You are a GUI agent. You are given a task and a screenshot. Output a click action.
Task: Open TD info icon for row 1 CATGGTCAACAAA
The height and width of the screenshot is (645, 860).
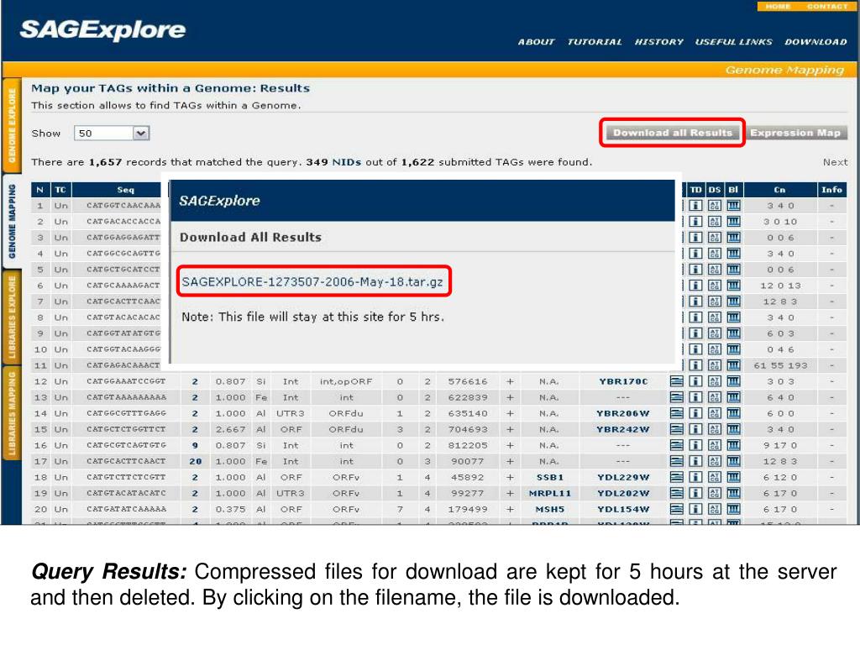pos(695,206)
